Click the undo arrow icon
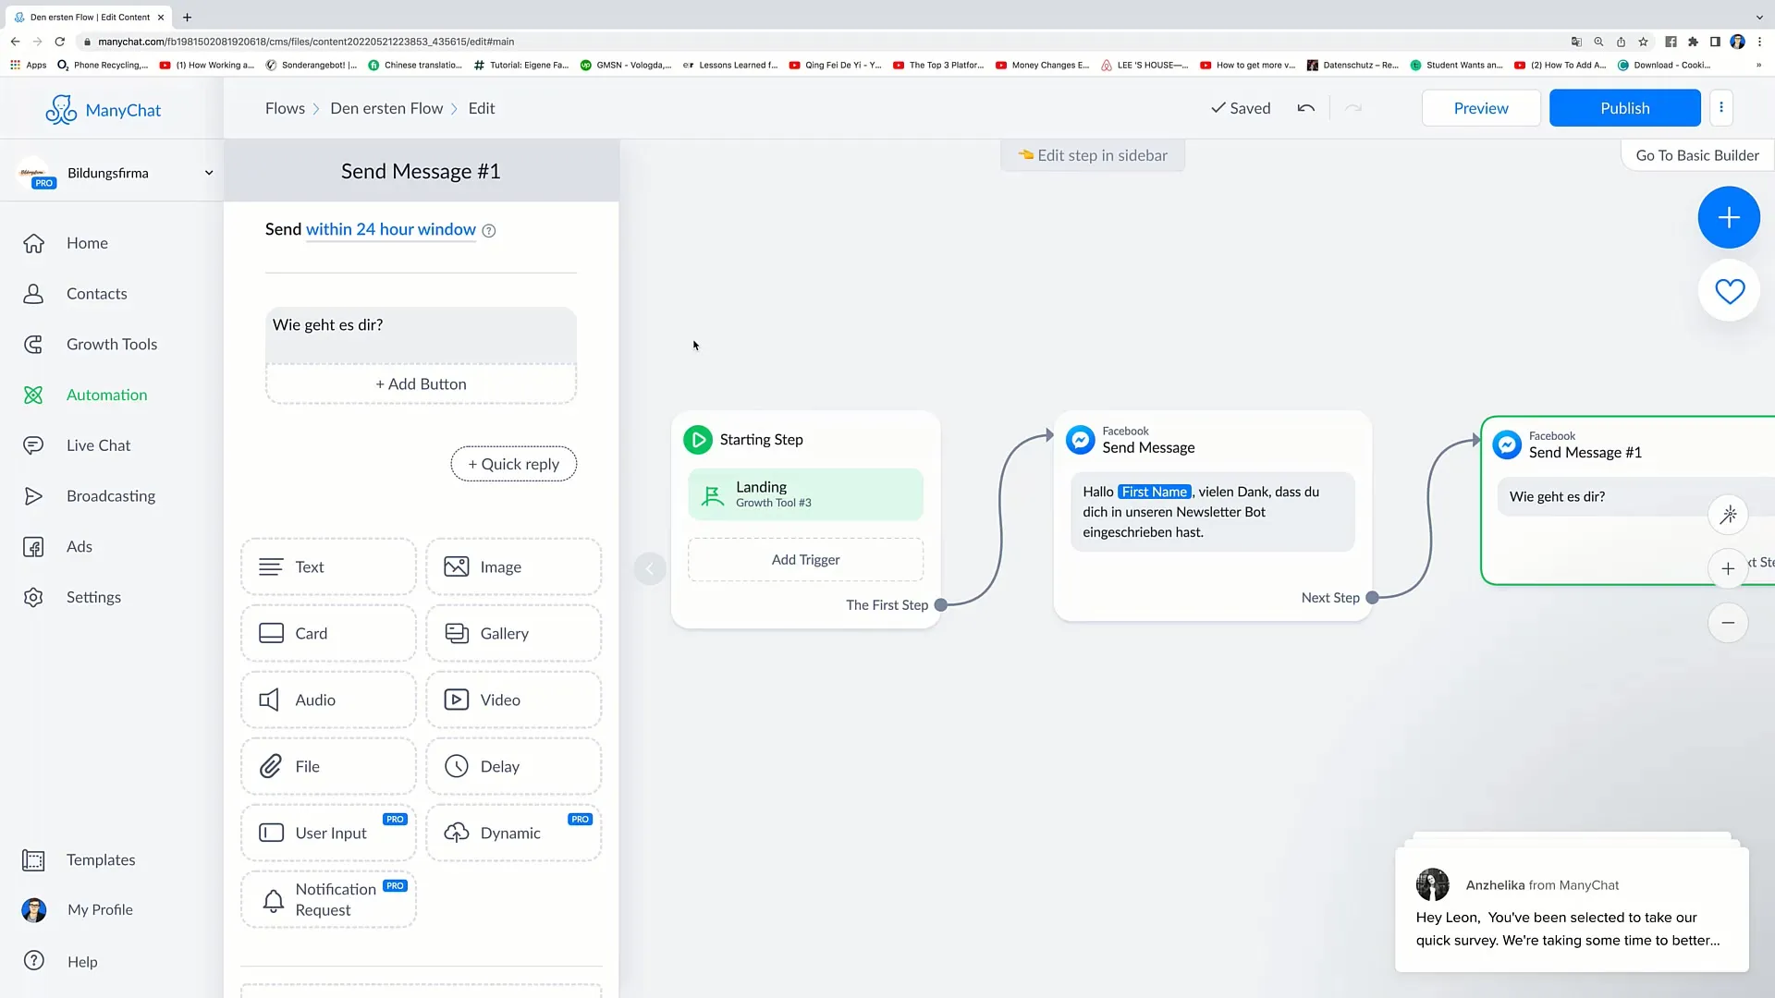The width and height of the screenshot is (1775, 998). point(1305,108)
